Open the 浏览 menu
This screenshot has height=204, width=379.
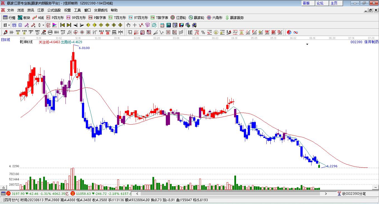click(21, 10)
